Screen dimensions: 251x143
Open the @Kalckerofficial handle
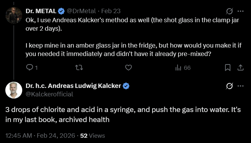tap(49, 94)
